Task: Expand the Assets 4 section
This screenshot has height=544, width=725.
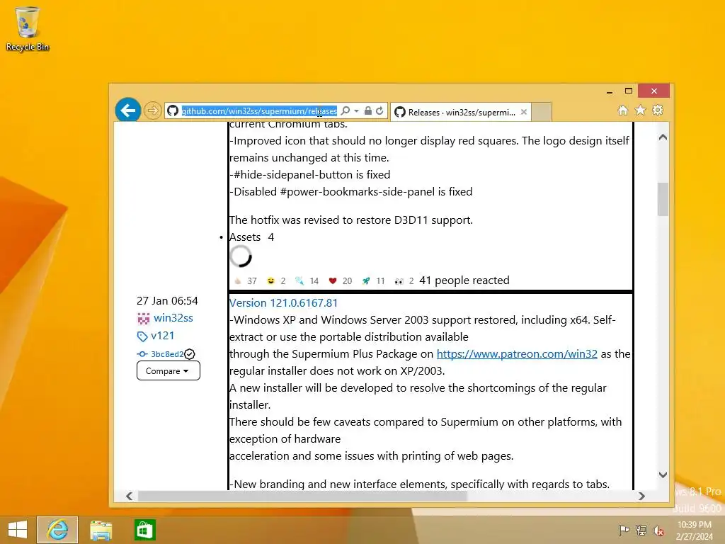Action: [251, 237]
